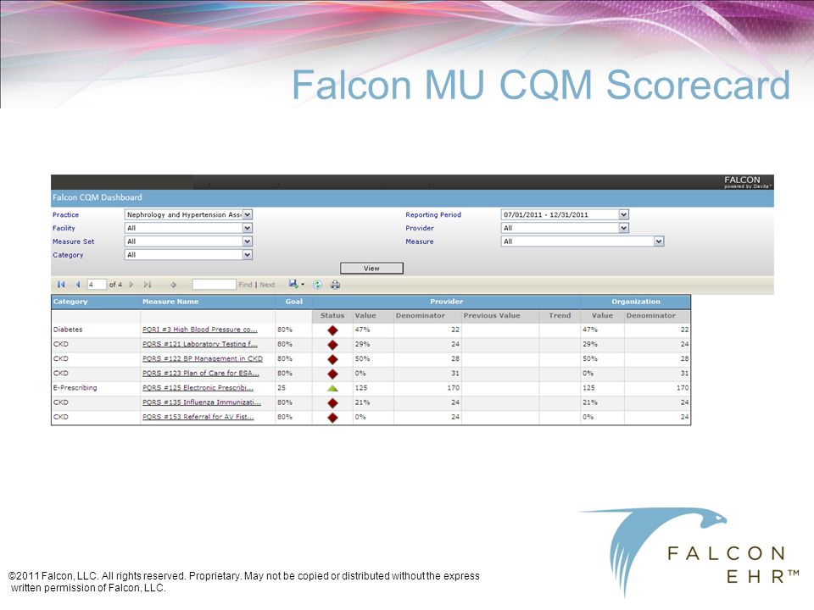Open the Facility dropdown
The height and width of the screenshot is (610, 814).
point(248,228)
